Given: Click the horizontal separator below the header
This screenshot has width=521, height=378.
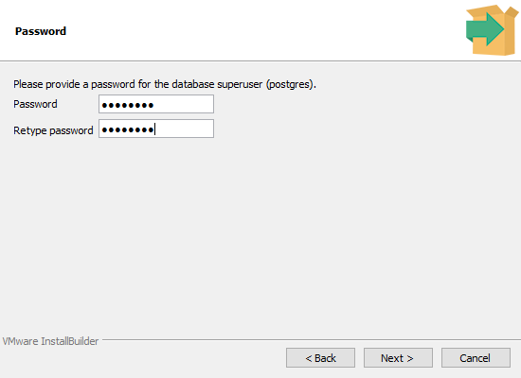Looking at the screenshot, I should click(x=260, y=61).
